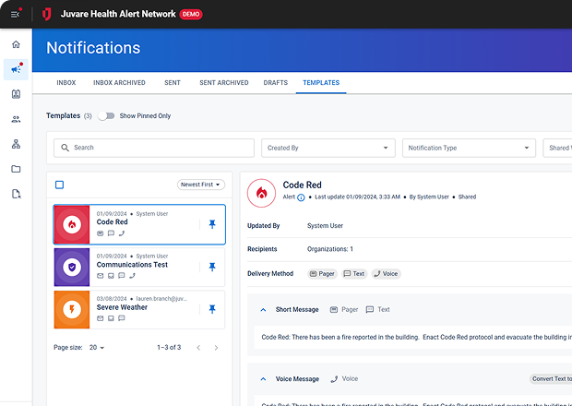Click the Convert Text button
This screenshot has height=406, width=572.
click(x=550, y=378)
